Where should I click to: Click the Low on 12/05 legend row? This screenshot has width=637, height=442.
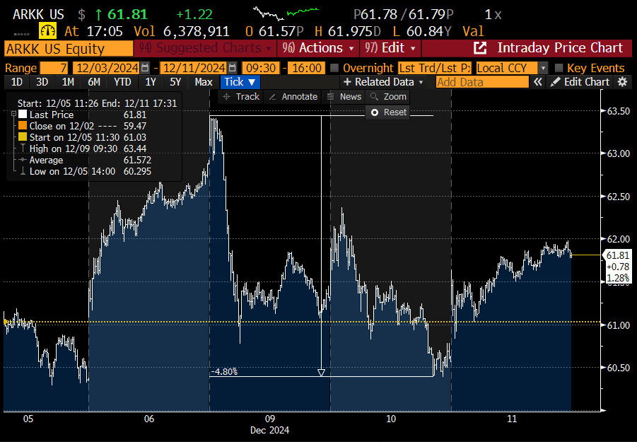[85, 171]
